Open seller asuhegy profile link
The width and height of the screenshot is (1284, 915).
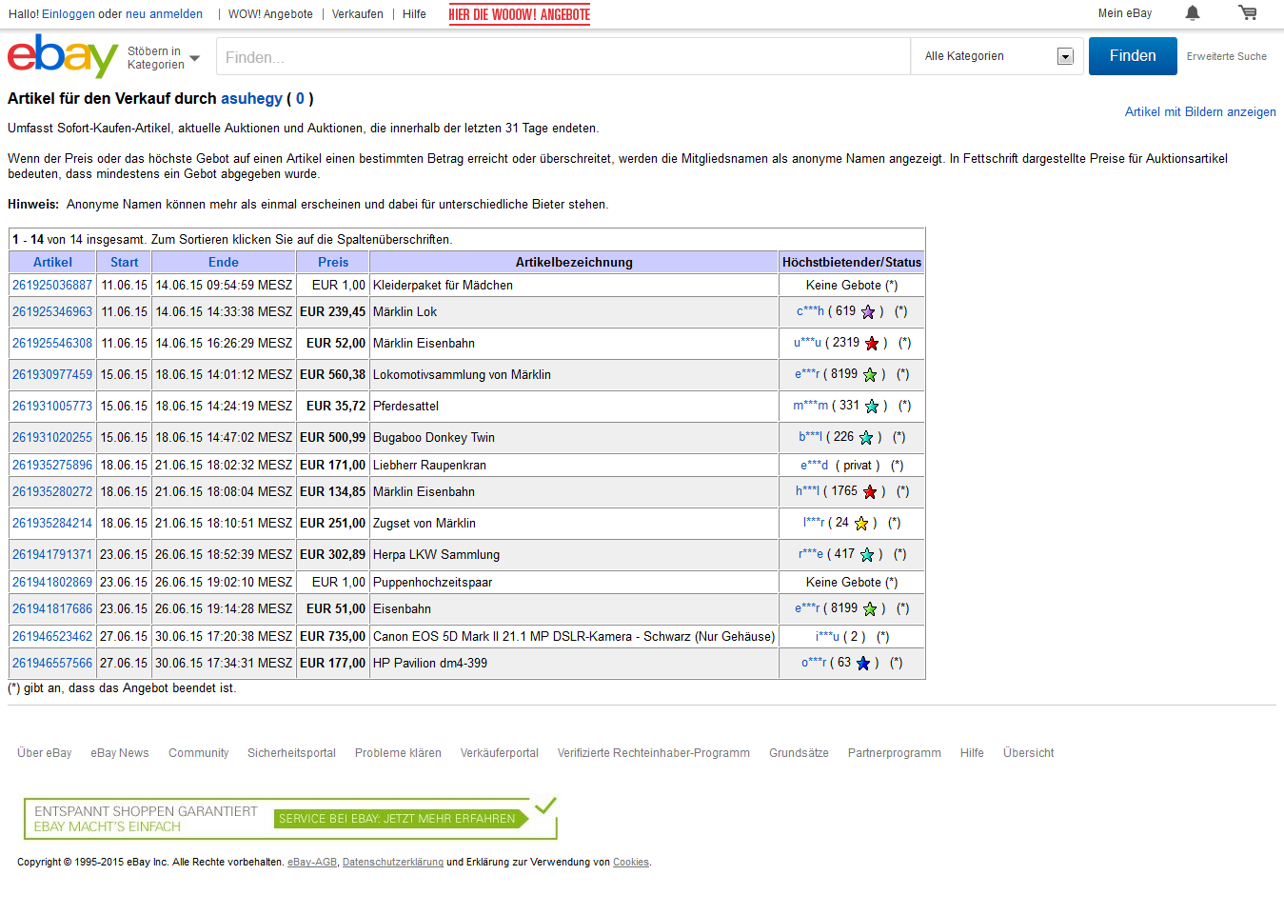point(251,98)
